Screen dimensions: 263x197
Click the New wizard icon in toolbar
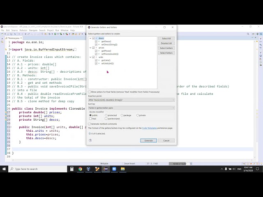coord(2,34)
